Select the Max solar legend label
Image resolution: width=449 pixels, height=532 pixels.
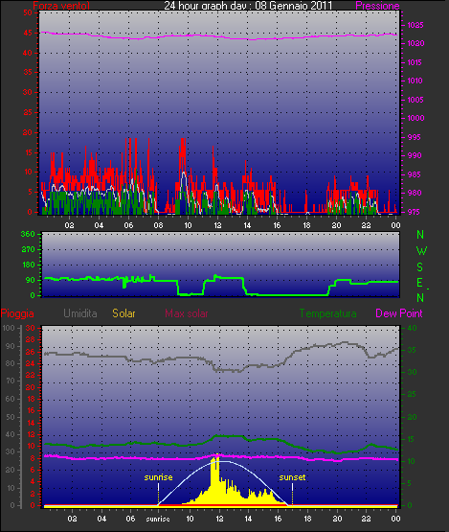(187, 313)
